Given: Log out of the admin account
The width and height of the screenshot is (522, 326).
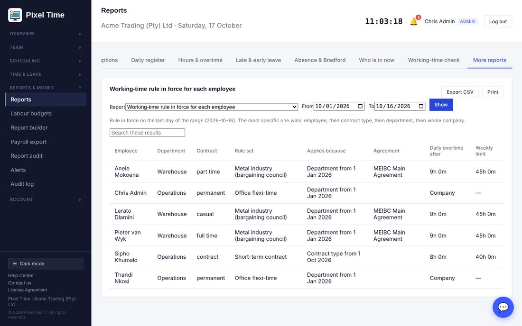Looking at the screenshot, I should pyautogui.click(x=498, y=21).
